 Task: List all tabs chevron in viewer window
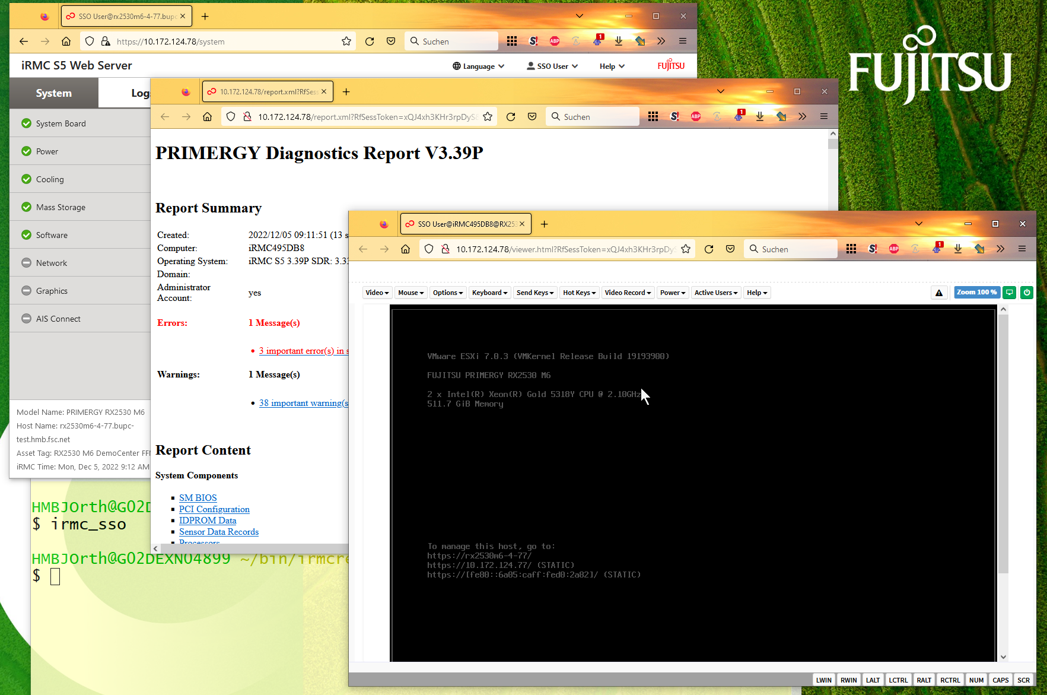[x=919, y=224]
